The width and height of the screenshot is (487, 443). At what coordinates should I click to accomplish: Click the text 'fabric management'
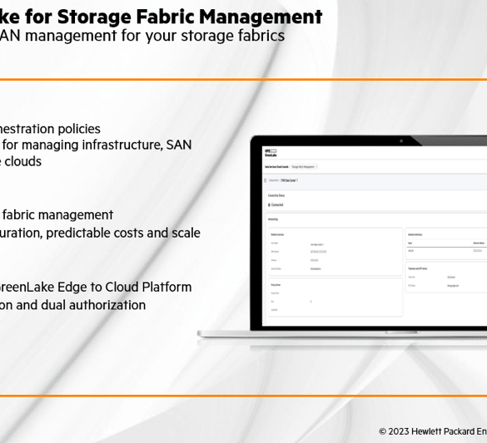point(57,214)
